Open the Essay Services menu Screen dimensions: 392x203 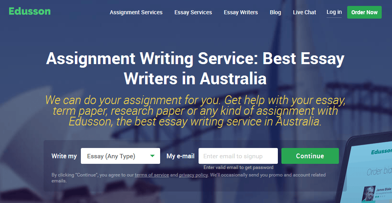[x=193, y=13]
